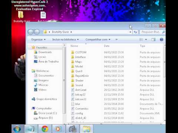This screenshot has width=178, height=133.
Task: Open Windows Media Player from taskbar
Action: (58, 129)
